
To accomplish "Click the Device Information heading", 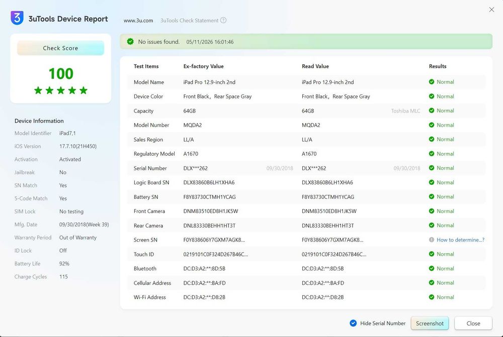I will 39,121.
